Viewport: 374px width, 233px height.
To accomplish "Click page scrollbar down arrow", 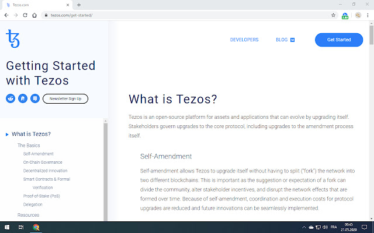I will click(372, 218).
